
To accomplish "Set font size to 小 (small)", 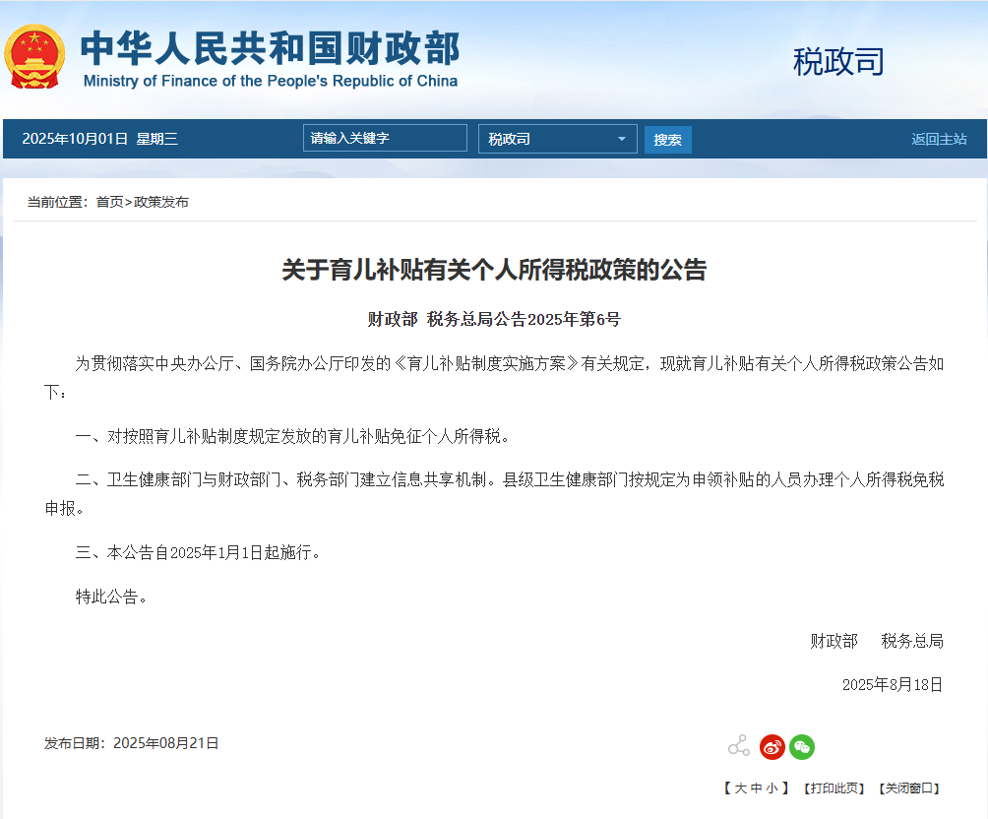I will (772, 788).
